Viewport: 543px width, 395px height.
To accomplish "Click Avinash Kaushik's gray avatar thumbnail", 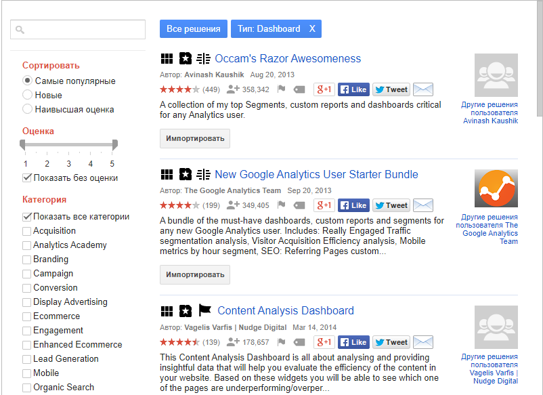I will [496, 75].
